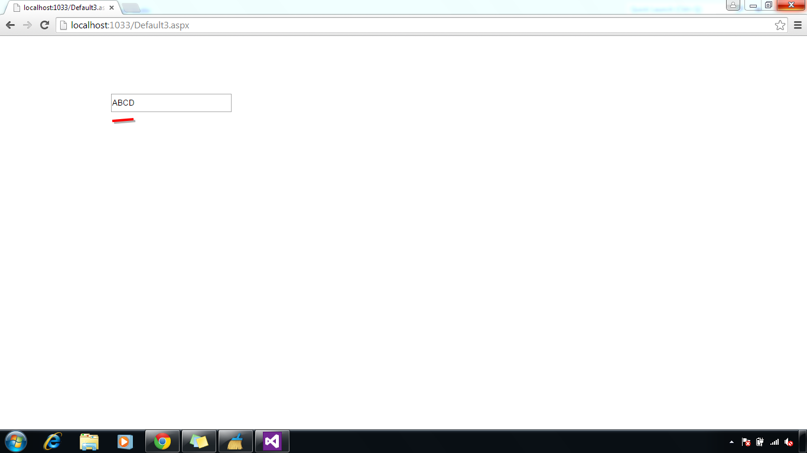Open the broom icon app in the taskbar
The width and height of the screenshot is (807, 453).
[236, 441]
